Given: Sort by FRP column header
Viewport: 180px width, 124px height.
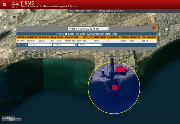Looking at the screenshot, I should (143, 37).
